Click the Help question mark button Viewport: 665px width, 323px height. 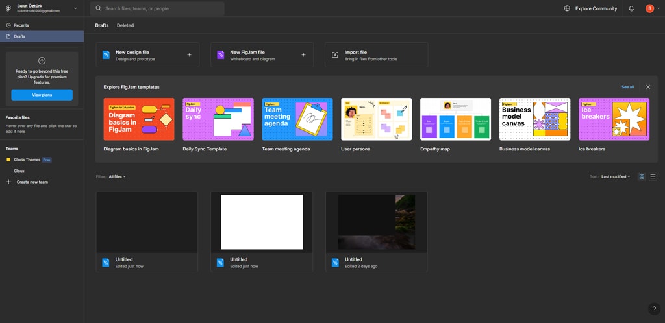click(654, 309)
